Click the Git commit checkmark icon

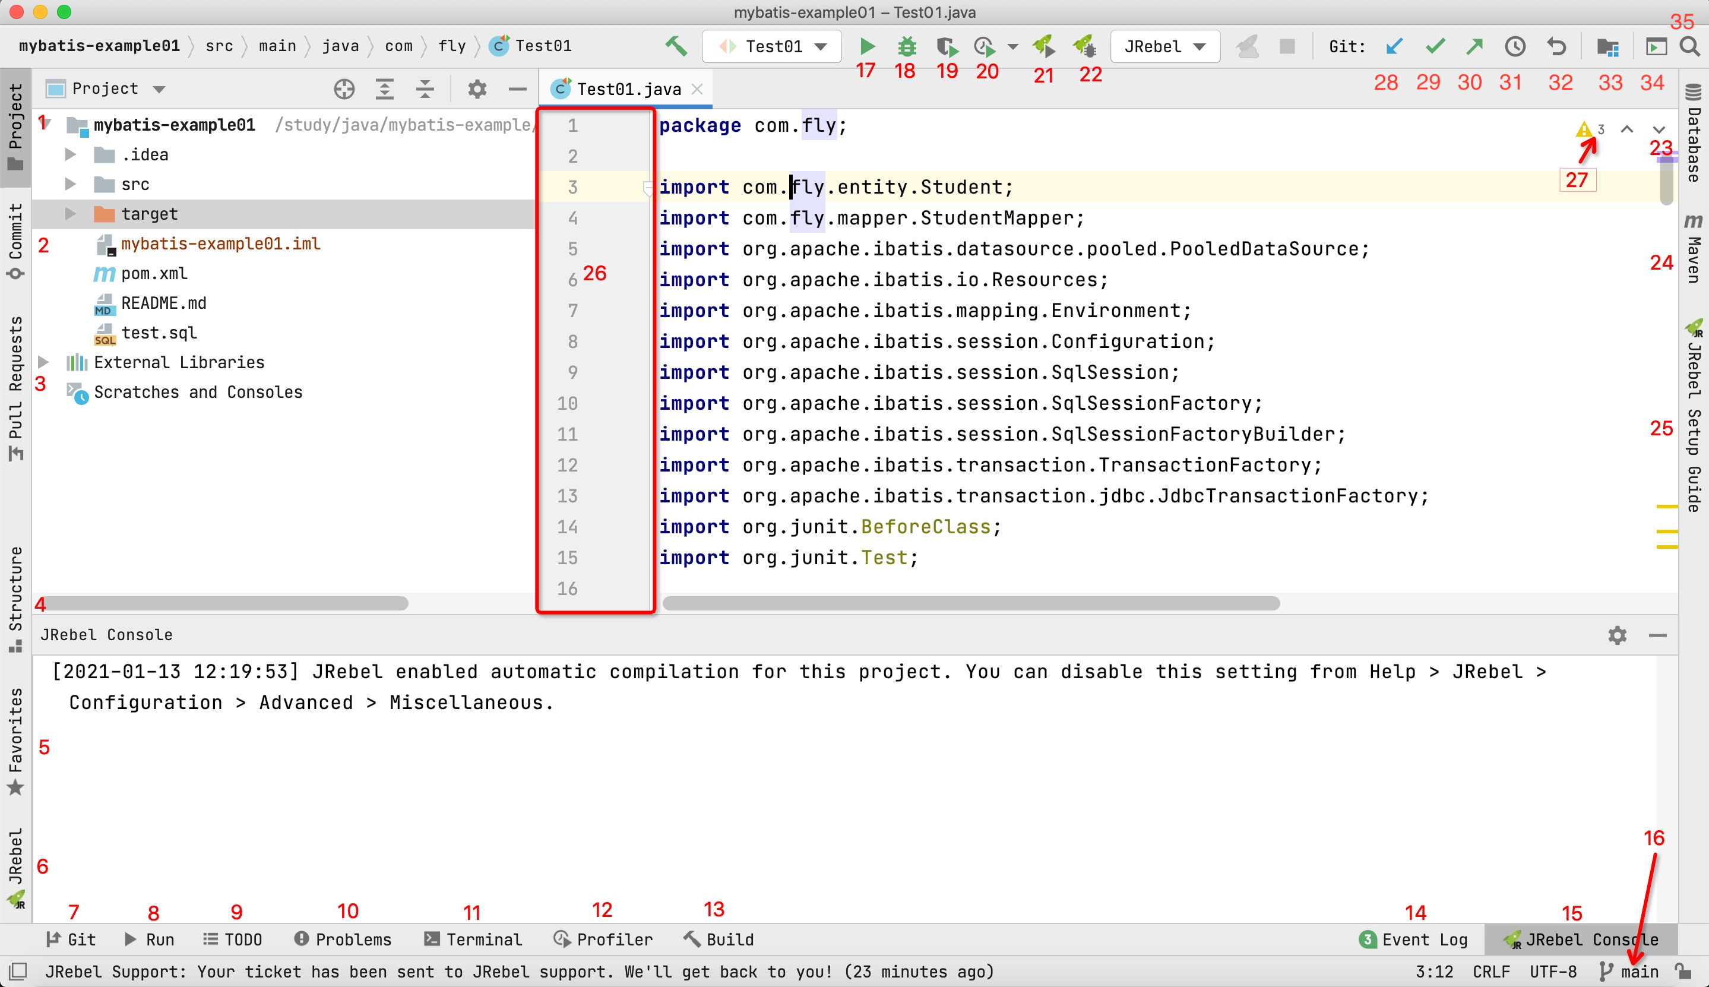pos(1435,46)
